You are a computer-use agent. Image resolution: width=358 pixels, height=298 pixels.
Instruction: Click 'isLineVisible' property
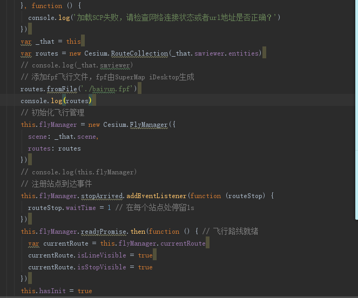102,255
